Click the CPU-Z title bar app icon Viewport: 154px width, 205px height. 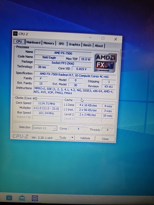click(x=15, y=34)
